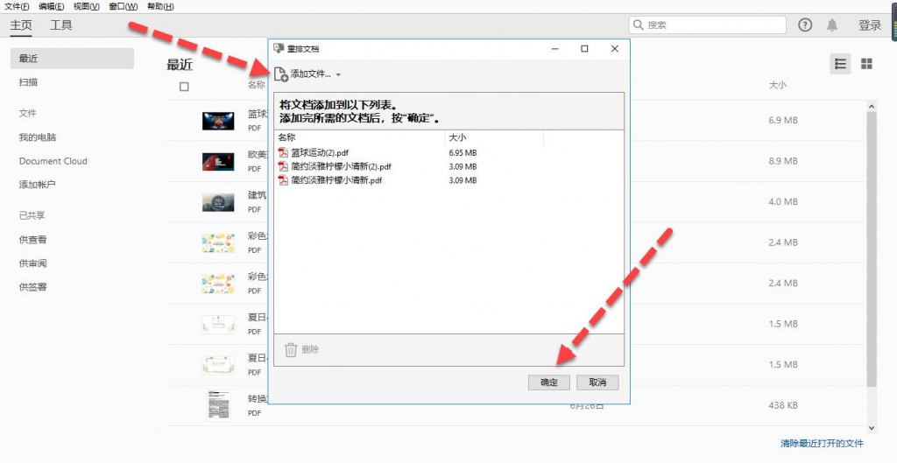The image size is (897, 463).
Task: Select file 简约淡雅柠檬小清新.pdf
Action: [335, 180]
